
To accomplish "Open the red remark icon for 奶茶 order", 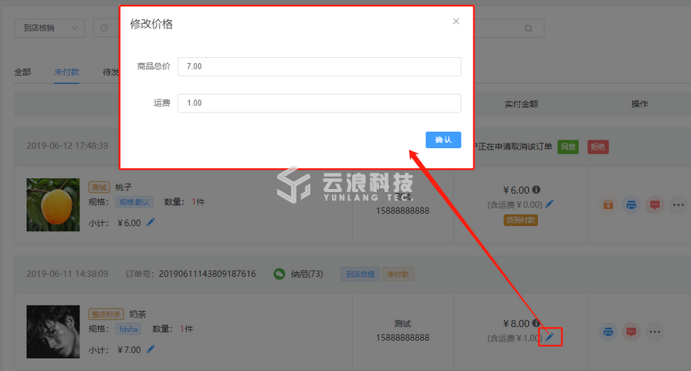I will (x=632, y=332).
